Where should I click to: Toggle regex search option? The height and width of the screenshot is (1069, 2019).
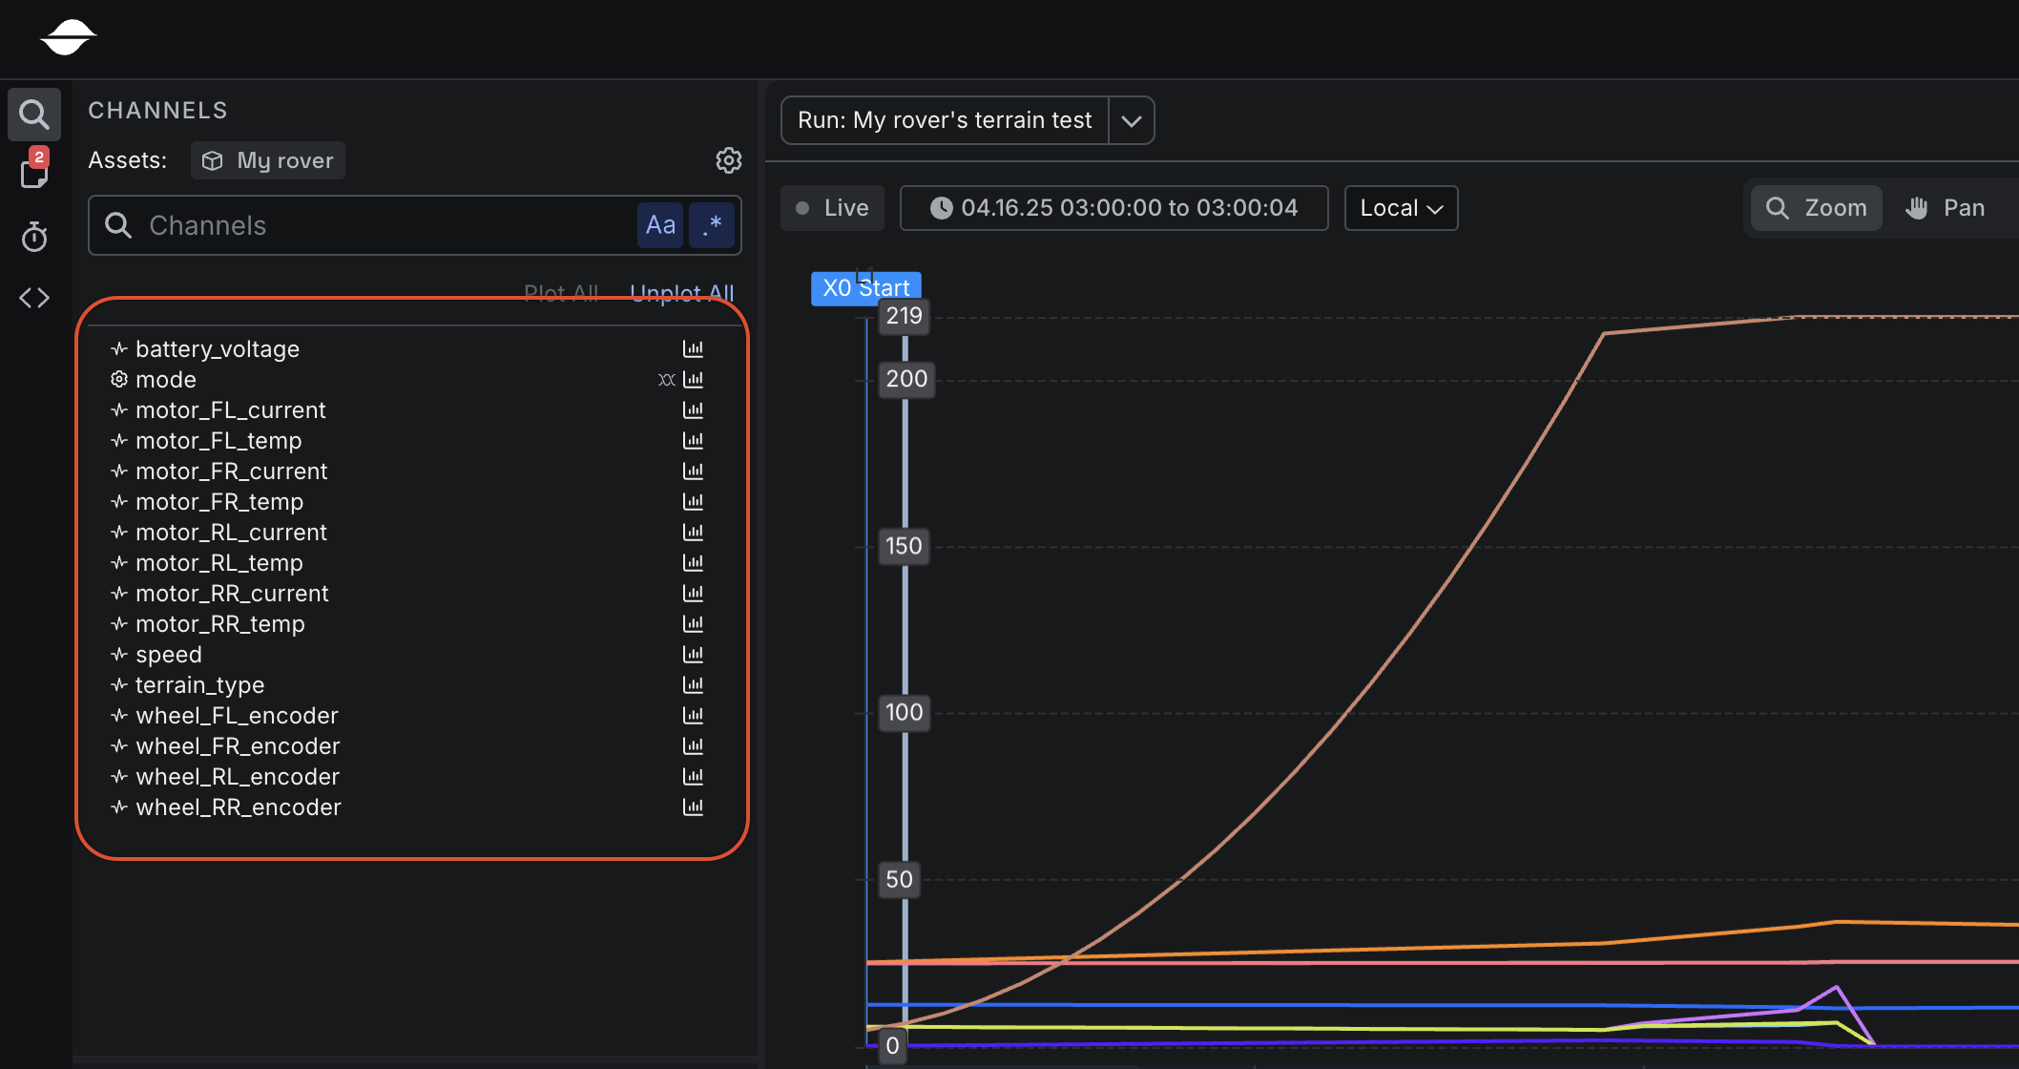point(712,225)
